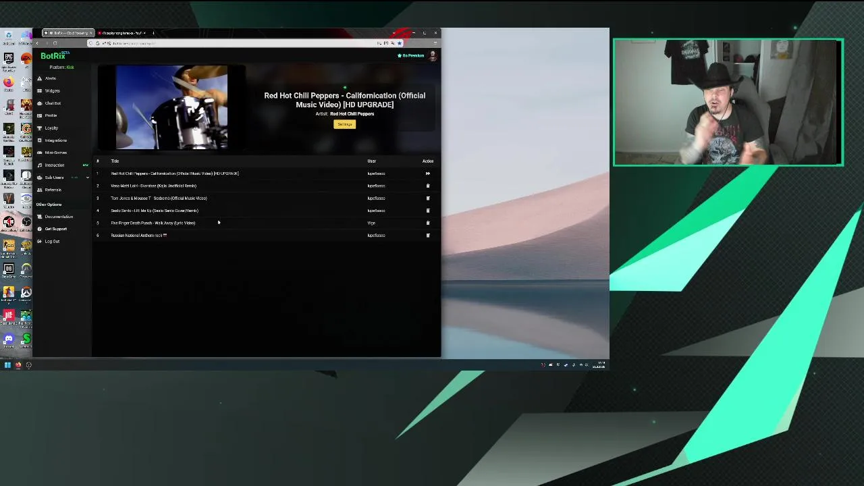Skip the Californication song with the forward icon
This screenshot has width=864, height=486.
(427, 173)
